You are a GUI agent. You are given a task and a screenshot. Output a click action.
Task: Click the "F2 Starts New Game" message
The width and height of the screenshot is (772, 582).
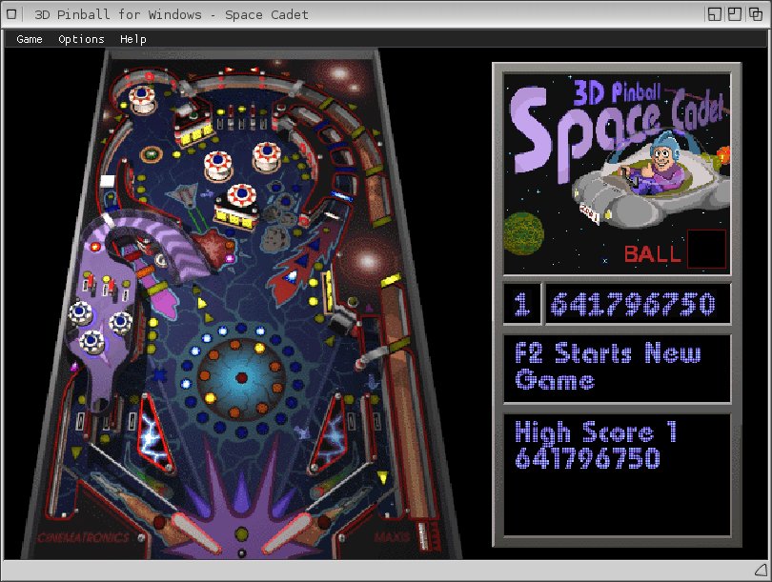coord(607,367)
